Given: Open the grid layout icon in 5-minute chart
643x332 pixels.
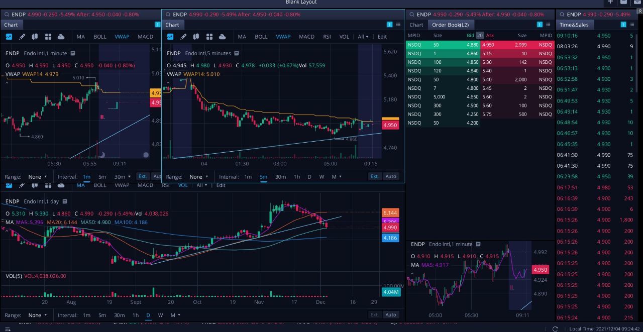Looking at the screenshot, I should pos(209,37).
